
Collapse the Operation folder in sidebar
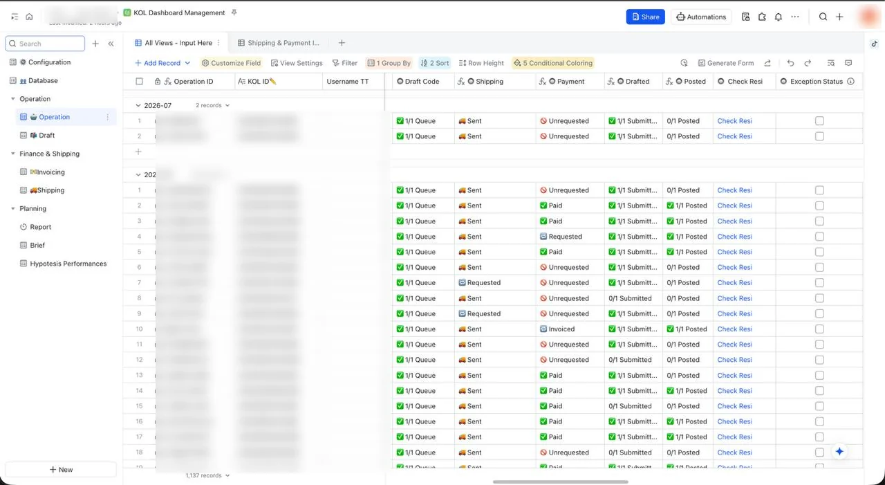[13, 99]
